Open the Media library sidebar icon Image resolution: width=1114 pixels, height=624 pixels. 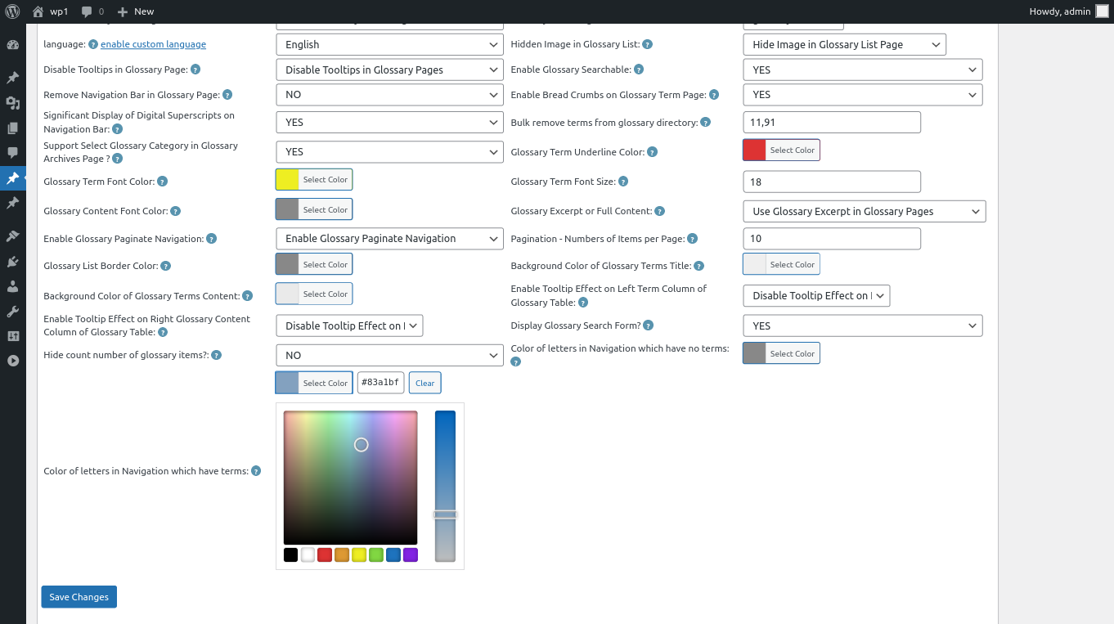pos(12,103)
